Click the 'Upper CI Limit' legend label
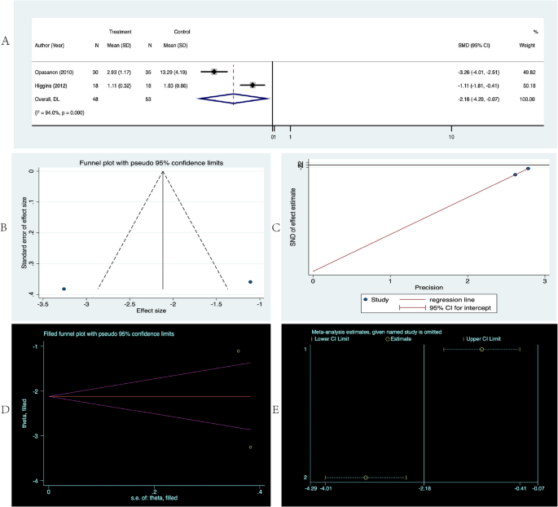The image size is (558, 507). (483, 339)
